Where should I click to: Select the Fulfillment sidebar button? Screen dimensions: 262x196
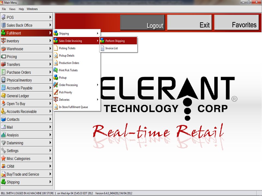tap(26, 33)
